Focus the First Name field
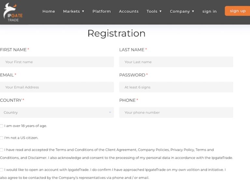This screenshot has width=250, height=181. (x=57, y=62)
